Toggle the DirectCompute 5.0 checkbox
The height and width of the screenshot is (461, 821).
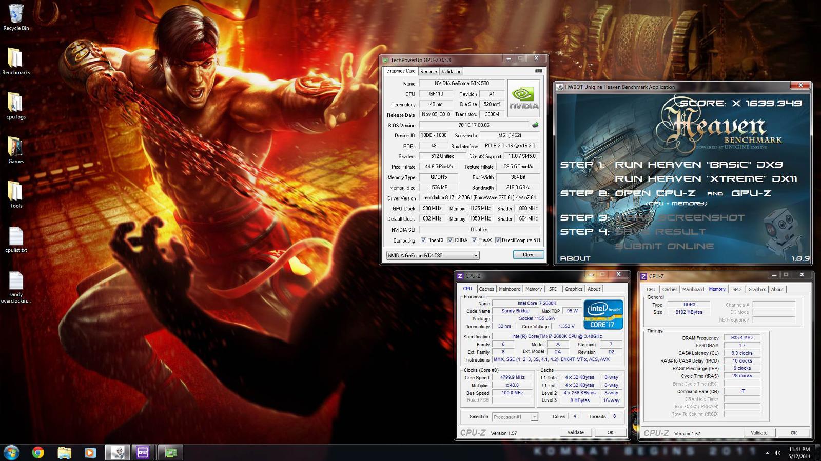(x=498, y=240)
